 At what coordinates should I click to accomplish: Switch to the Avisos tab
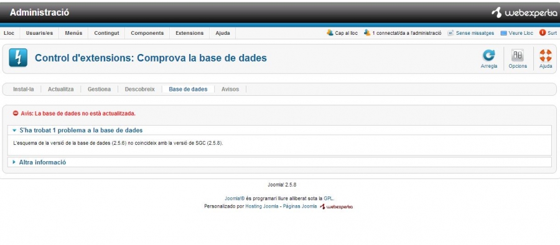[230, 90]
